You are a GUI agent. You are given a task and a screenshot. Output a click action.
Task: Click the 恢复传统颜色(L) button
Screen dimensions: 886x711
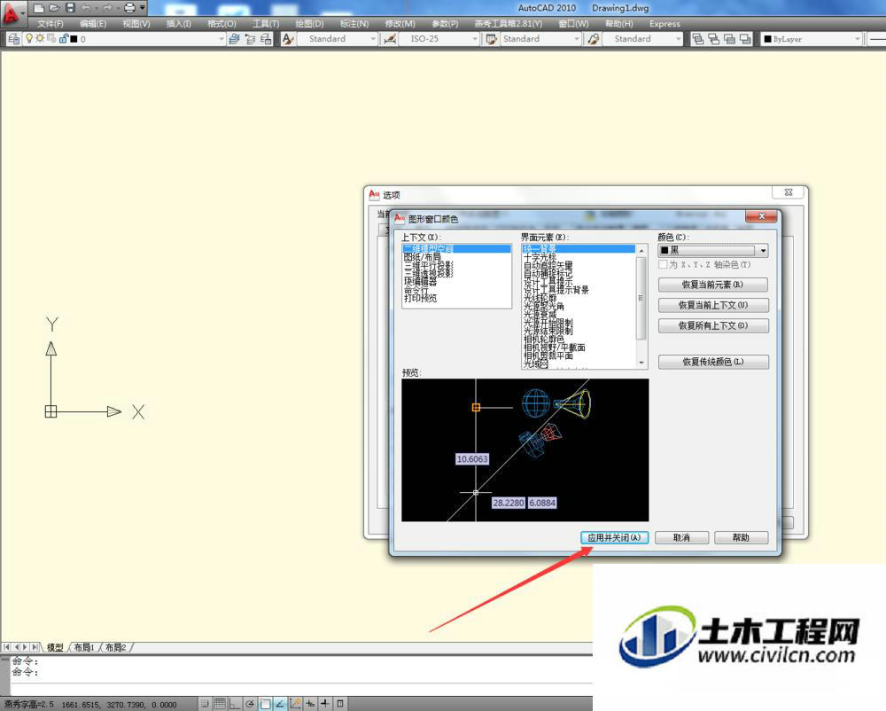(713, 362)
